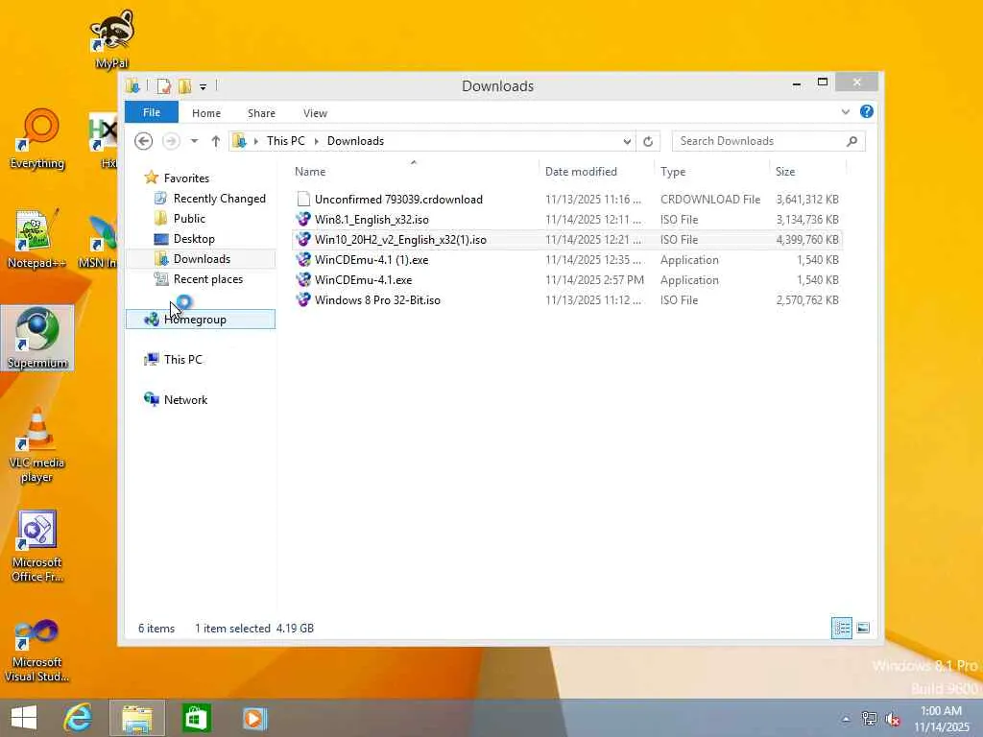Open the Public folder in Favorites

(x=189, y=219)
